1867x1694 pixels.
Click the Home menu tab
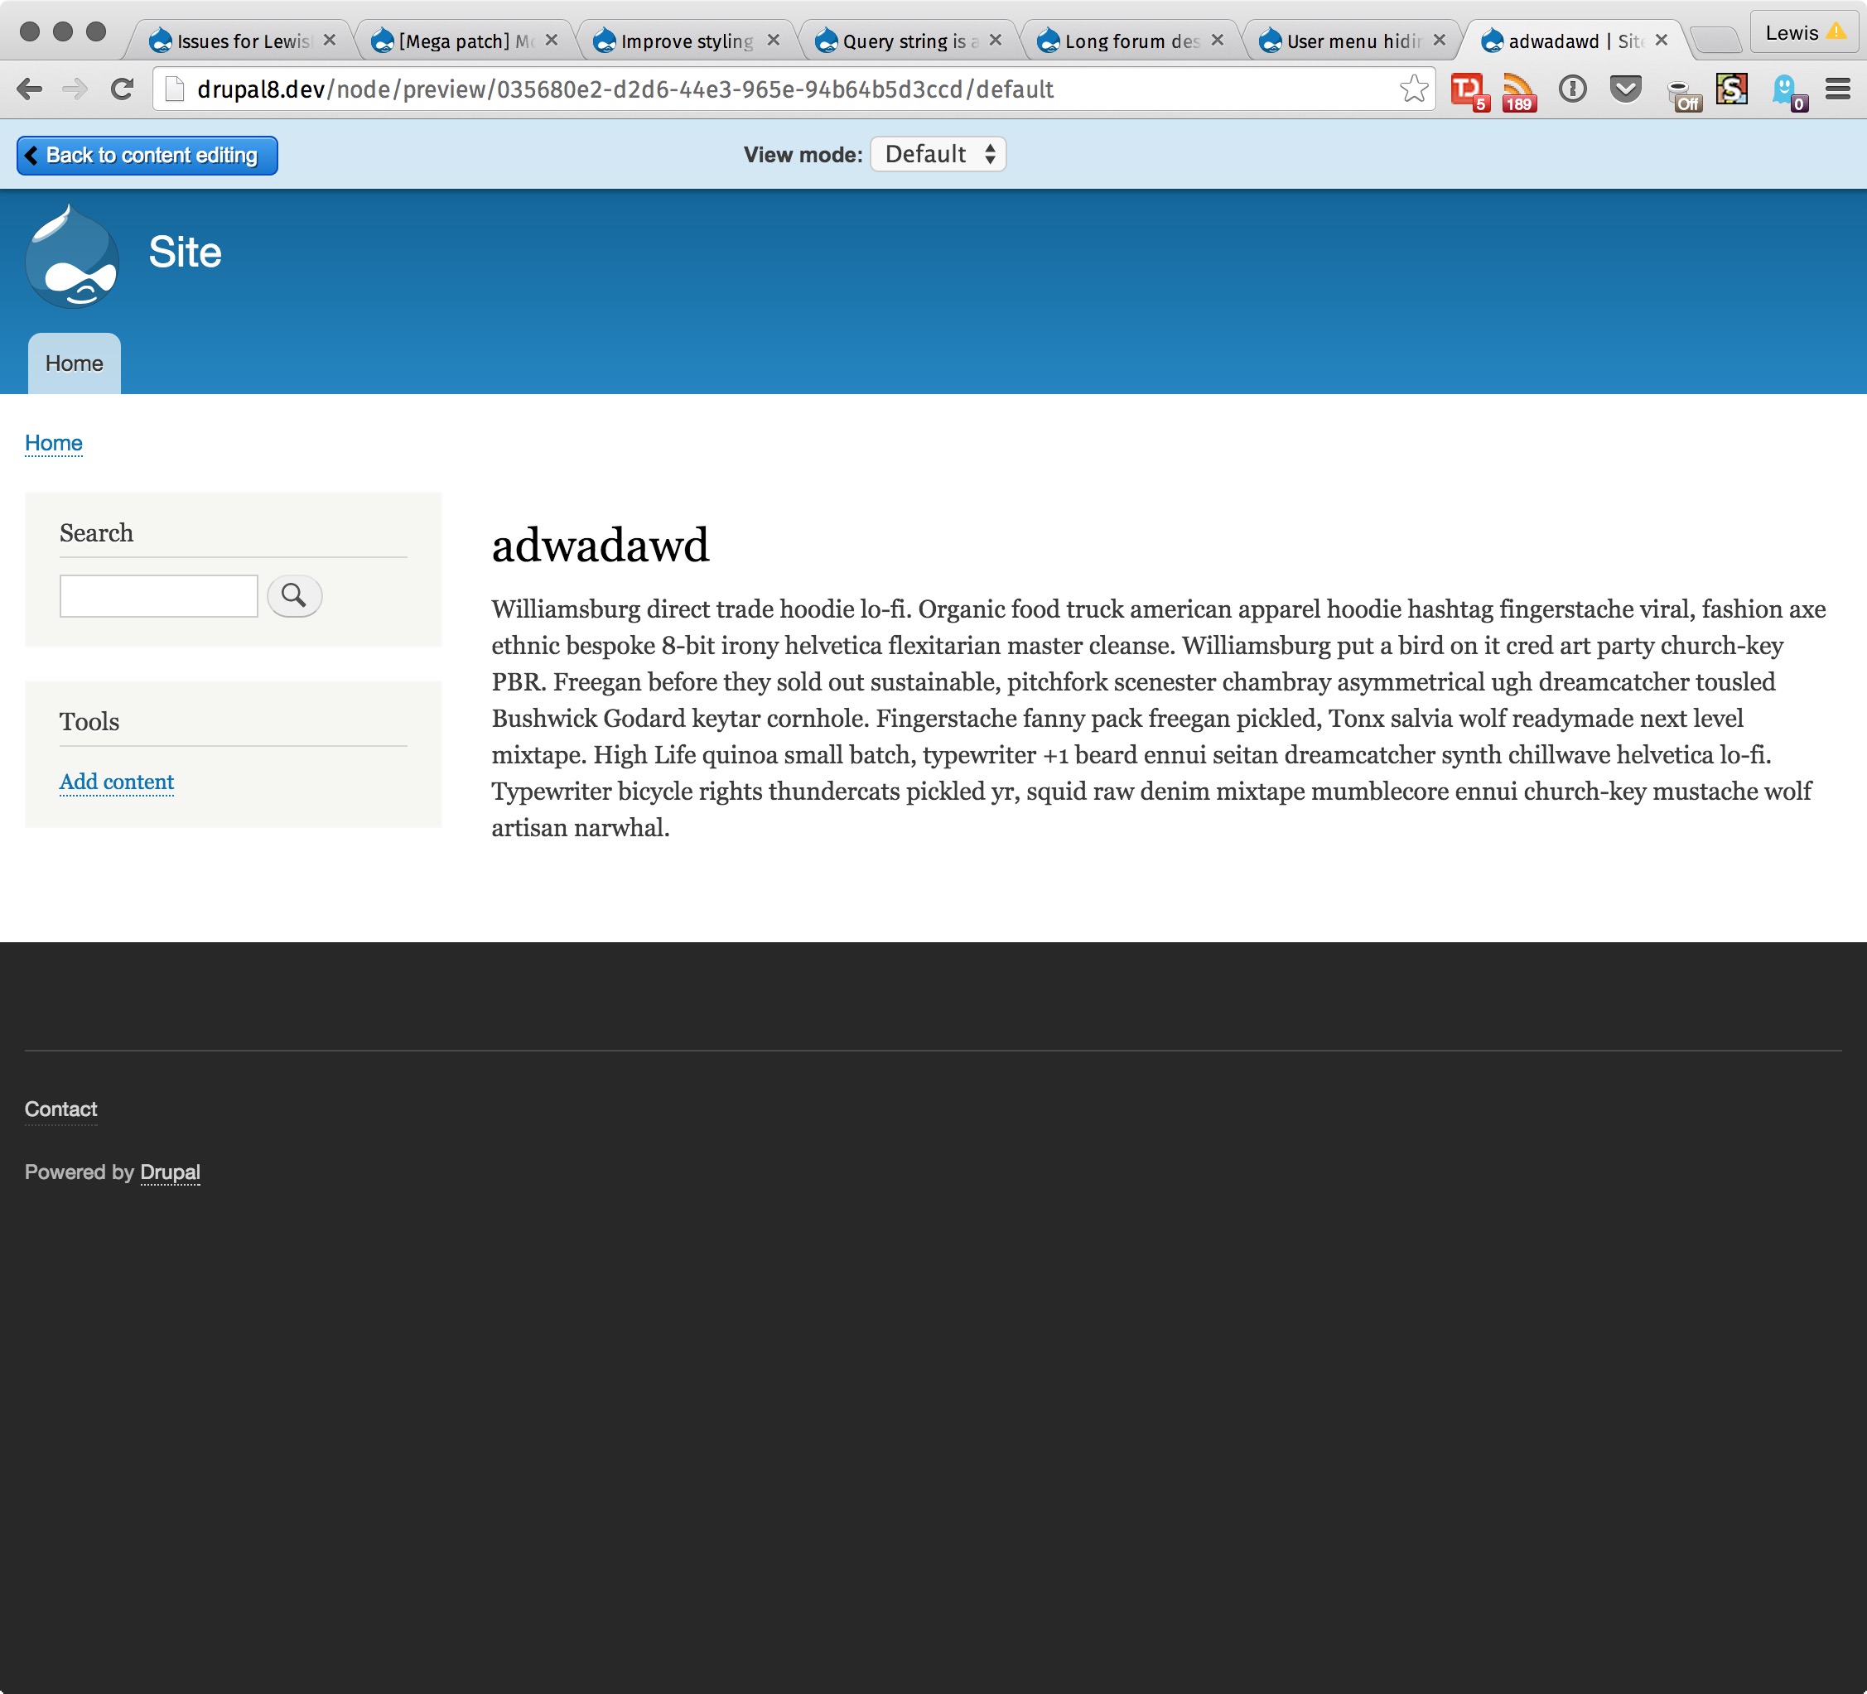[71, 363]
